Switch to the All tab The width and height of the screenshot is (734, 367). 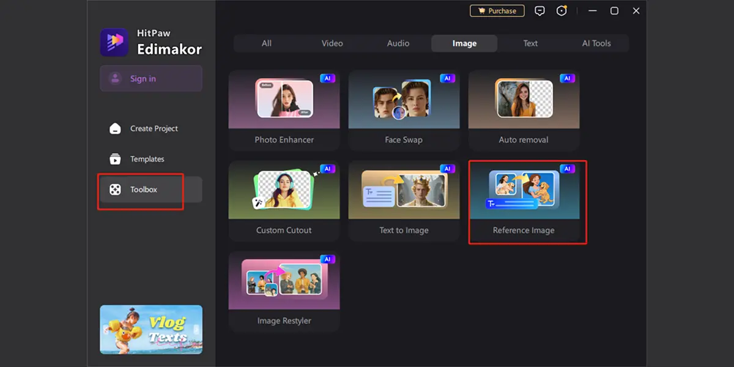267,43
